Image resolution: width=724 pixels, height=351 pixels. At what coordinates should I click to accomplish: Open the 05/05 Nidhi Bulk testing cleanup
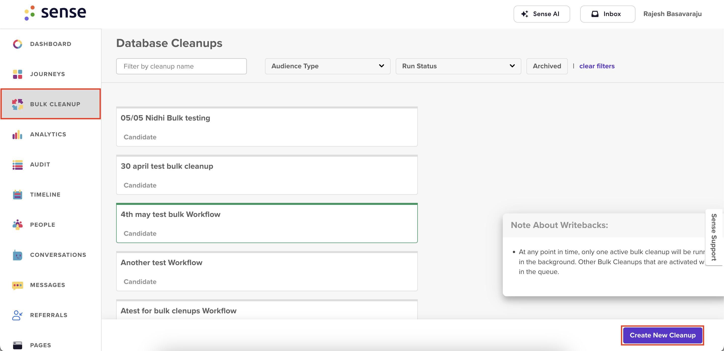pyautogui.click(x=267, y=127)
